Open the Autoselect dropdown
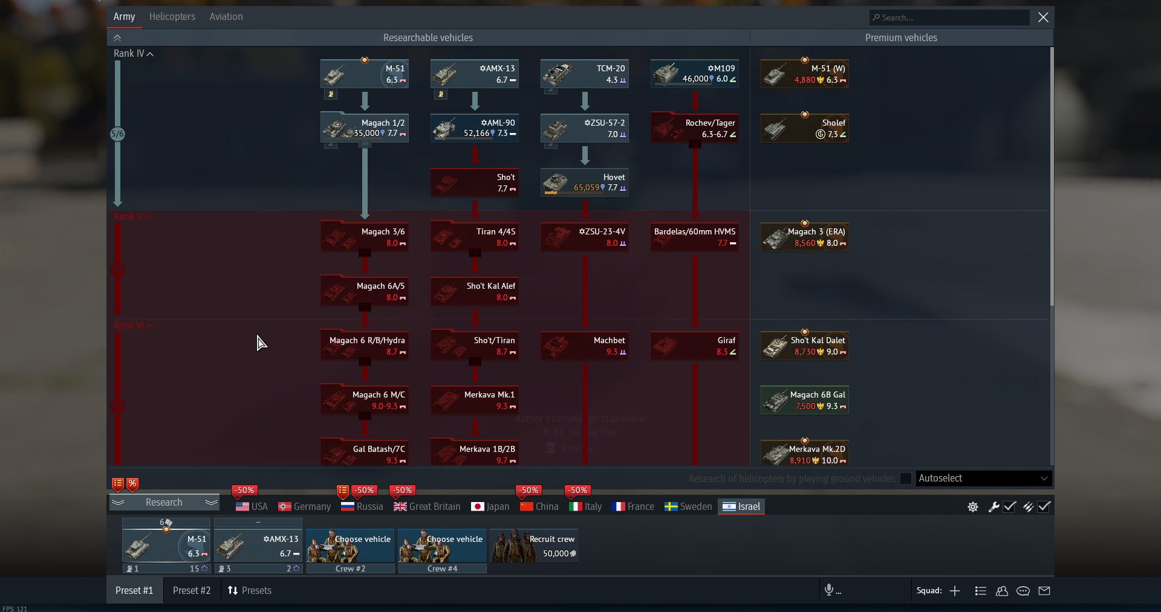 [983, 478]
